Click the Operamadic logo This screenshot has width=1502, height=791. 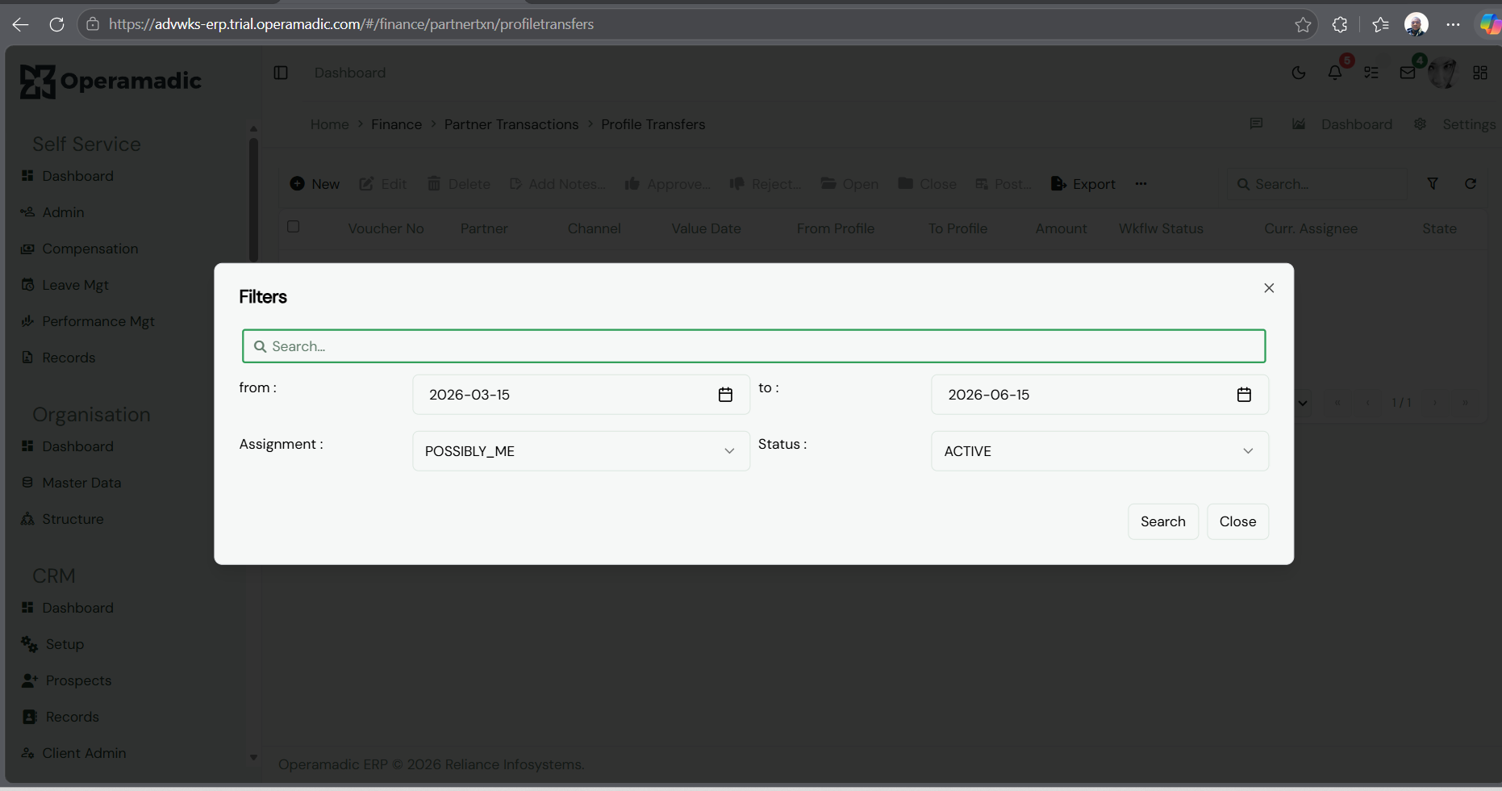click(x=111, y=82)
